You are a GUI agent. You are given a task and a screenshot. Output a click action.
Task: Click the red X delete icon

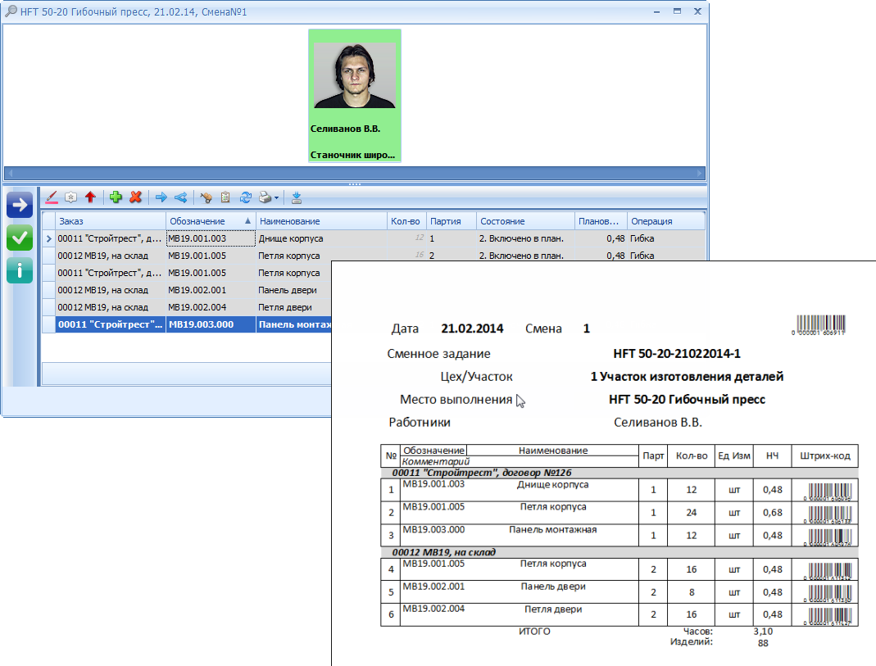[135, 197]
